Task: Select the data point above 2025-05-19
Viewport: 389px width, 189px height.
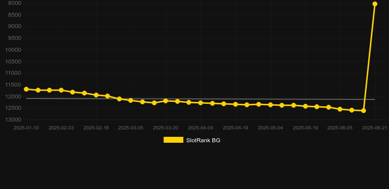Action: coord(305,106)
